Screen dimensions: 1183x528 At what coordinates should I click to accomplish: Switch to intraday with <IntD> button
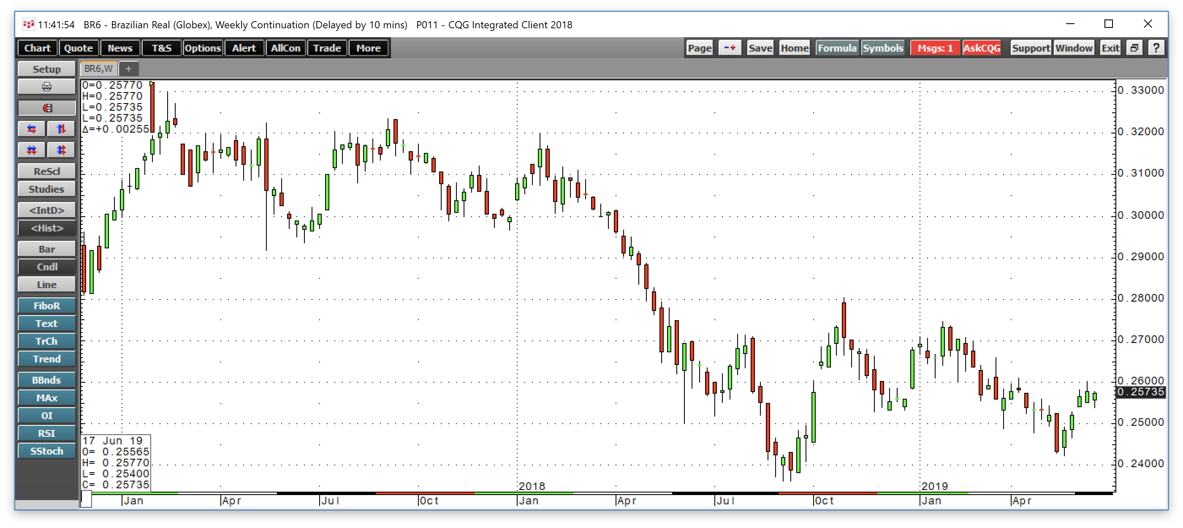46,210
